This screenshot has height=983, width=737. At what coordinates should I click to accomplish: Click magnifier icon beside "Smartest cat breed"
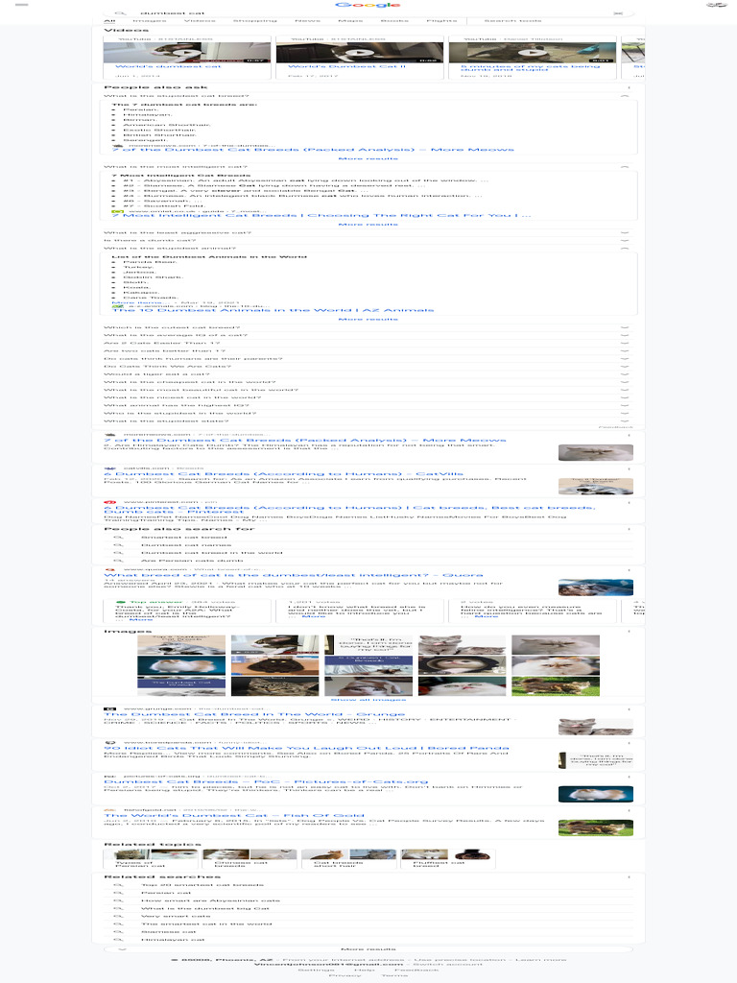118,538
